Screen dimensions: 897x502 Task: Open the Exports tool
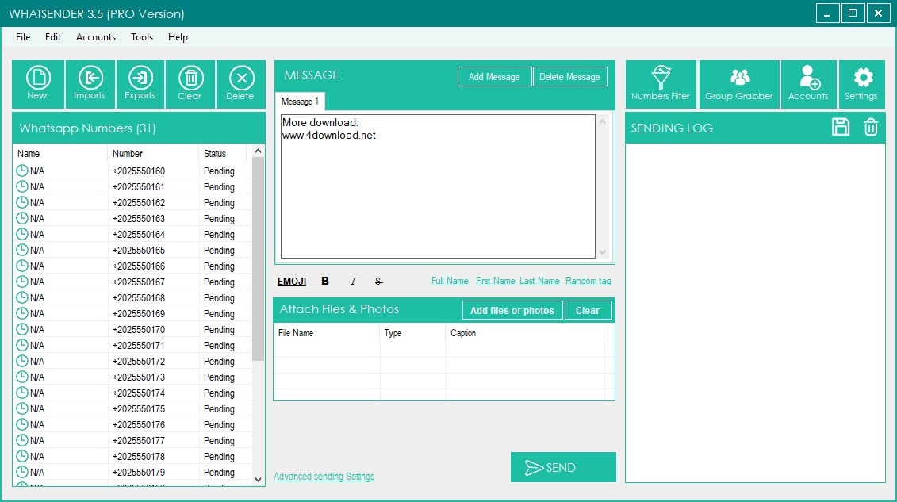click(x=140, y=84)
